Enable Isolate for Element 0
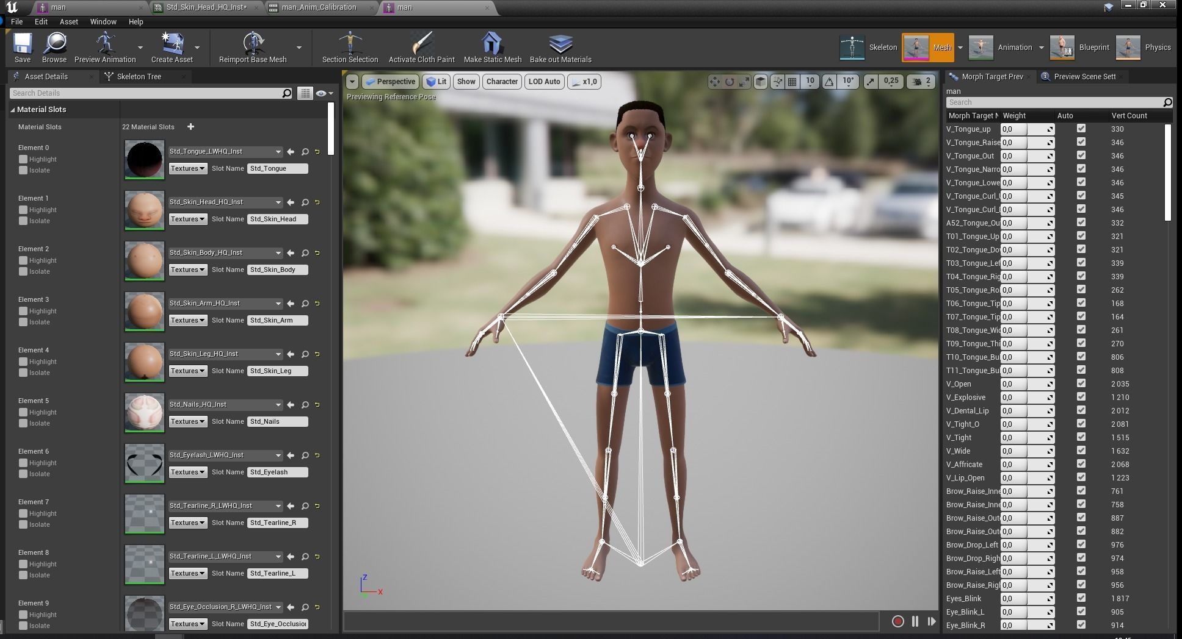This screenshot has height=639, width=1182. tap(23, 170)
